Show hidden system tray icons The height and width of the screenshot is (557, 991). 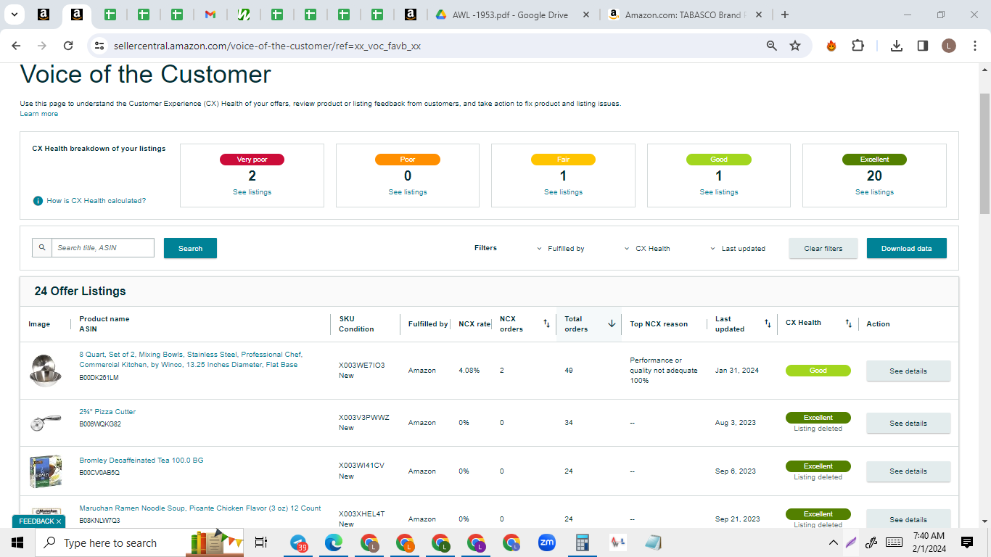(834, 542)
